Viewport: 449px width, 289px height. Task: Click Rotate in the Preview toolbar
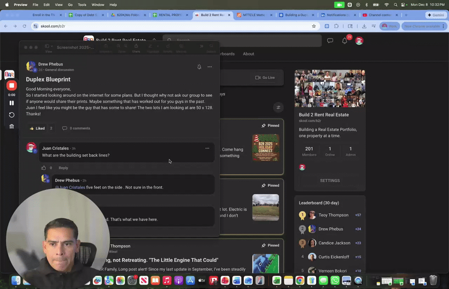point(168,48)
